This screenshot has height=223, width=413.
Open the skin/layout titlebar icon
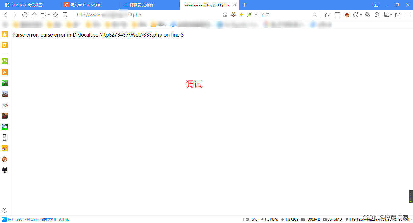(376, 5)
